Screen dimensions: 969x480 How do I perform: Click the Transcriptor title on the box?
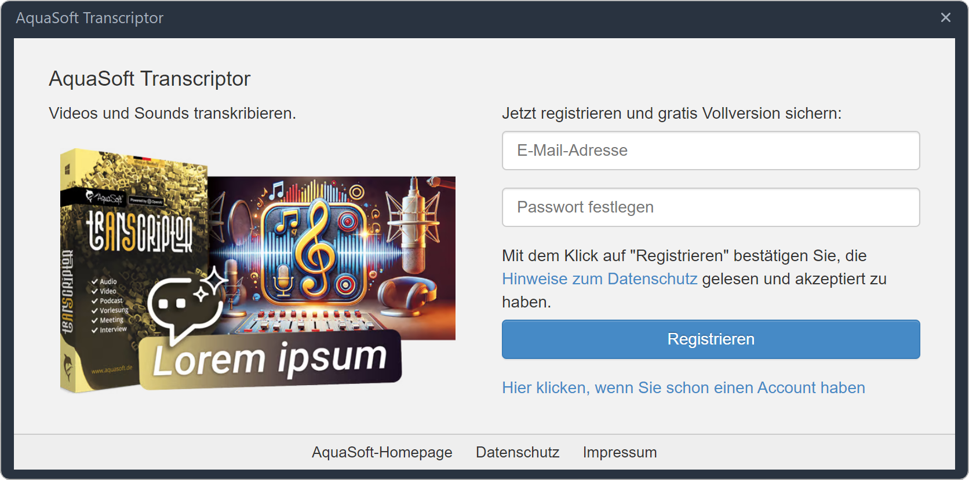tap(139, 232)
